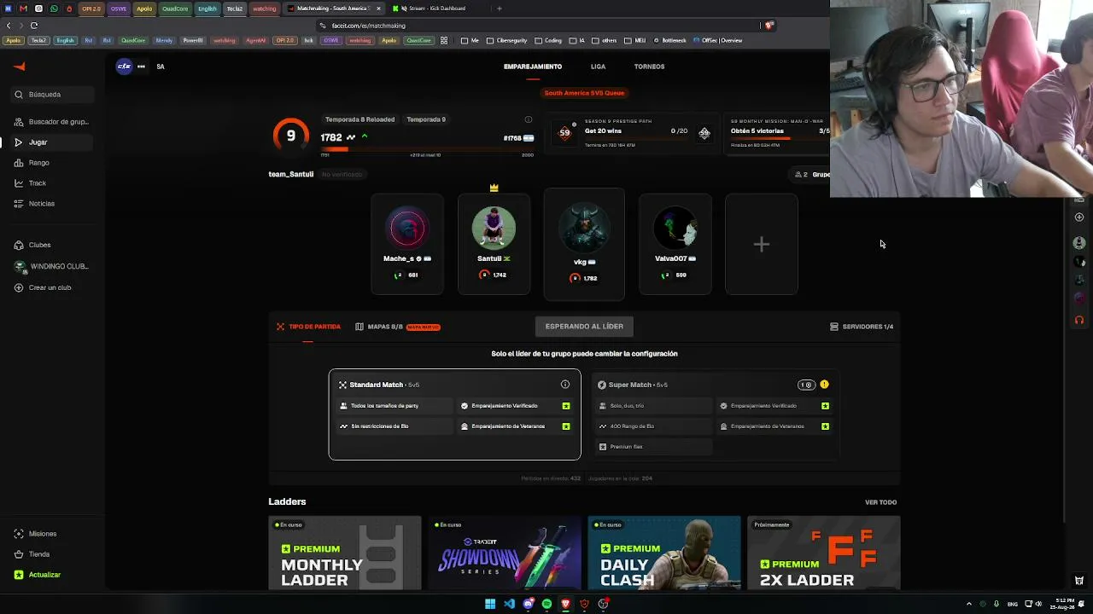Image resolution: width=1093 pixels, height=614 pixels.
Task: Click the Elo progress bar under 1782
Action: click(427, 148)
